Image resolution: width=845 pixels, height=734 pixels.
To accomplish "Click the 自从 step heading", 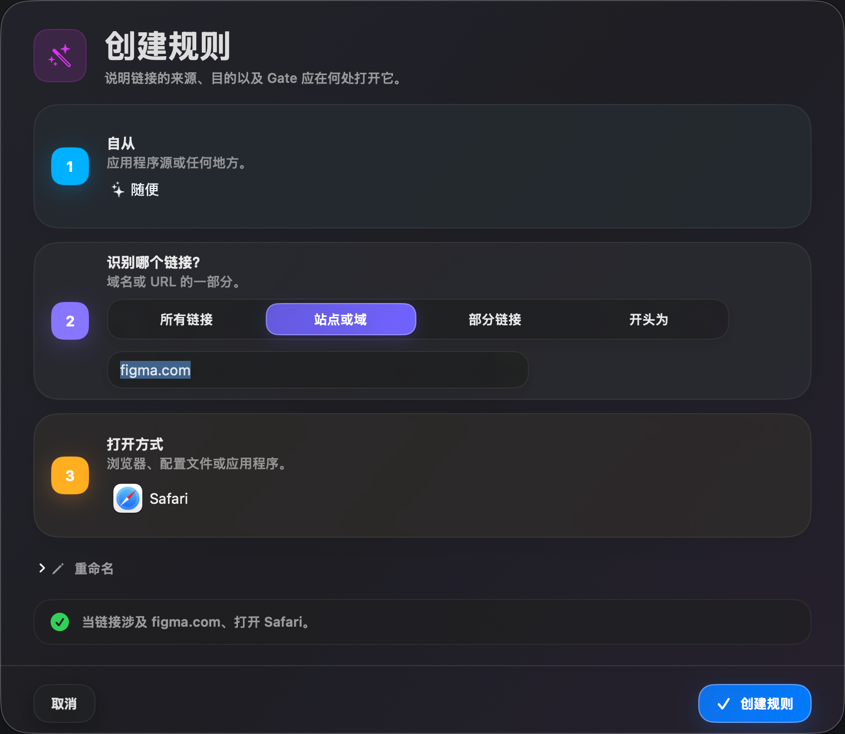I will [121, 143].
